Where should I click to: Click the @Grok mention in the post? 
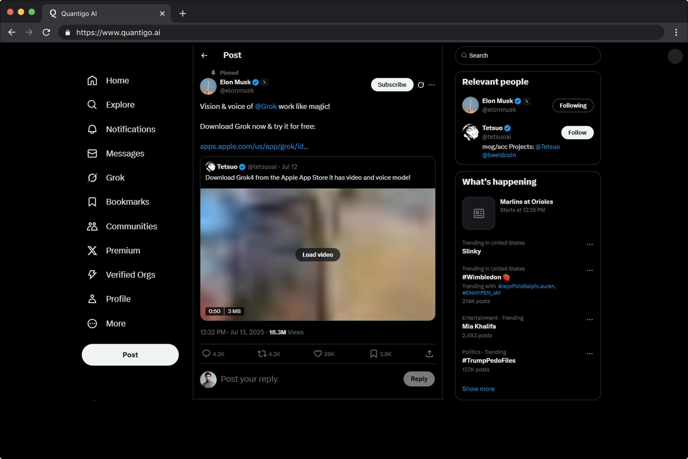click(x=266, y=107)
